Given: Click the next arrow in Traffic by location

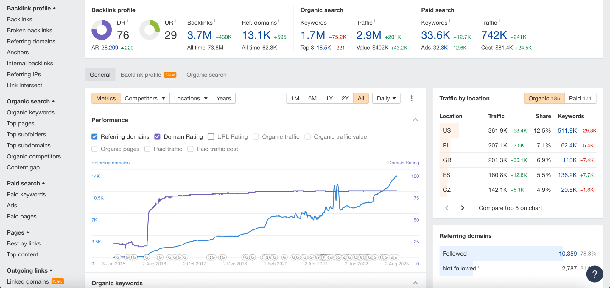Looking at the screenshot, I should (x=462, y=208).
